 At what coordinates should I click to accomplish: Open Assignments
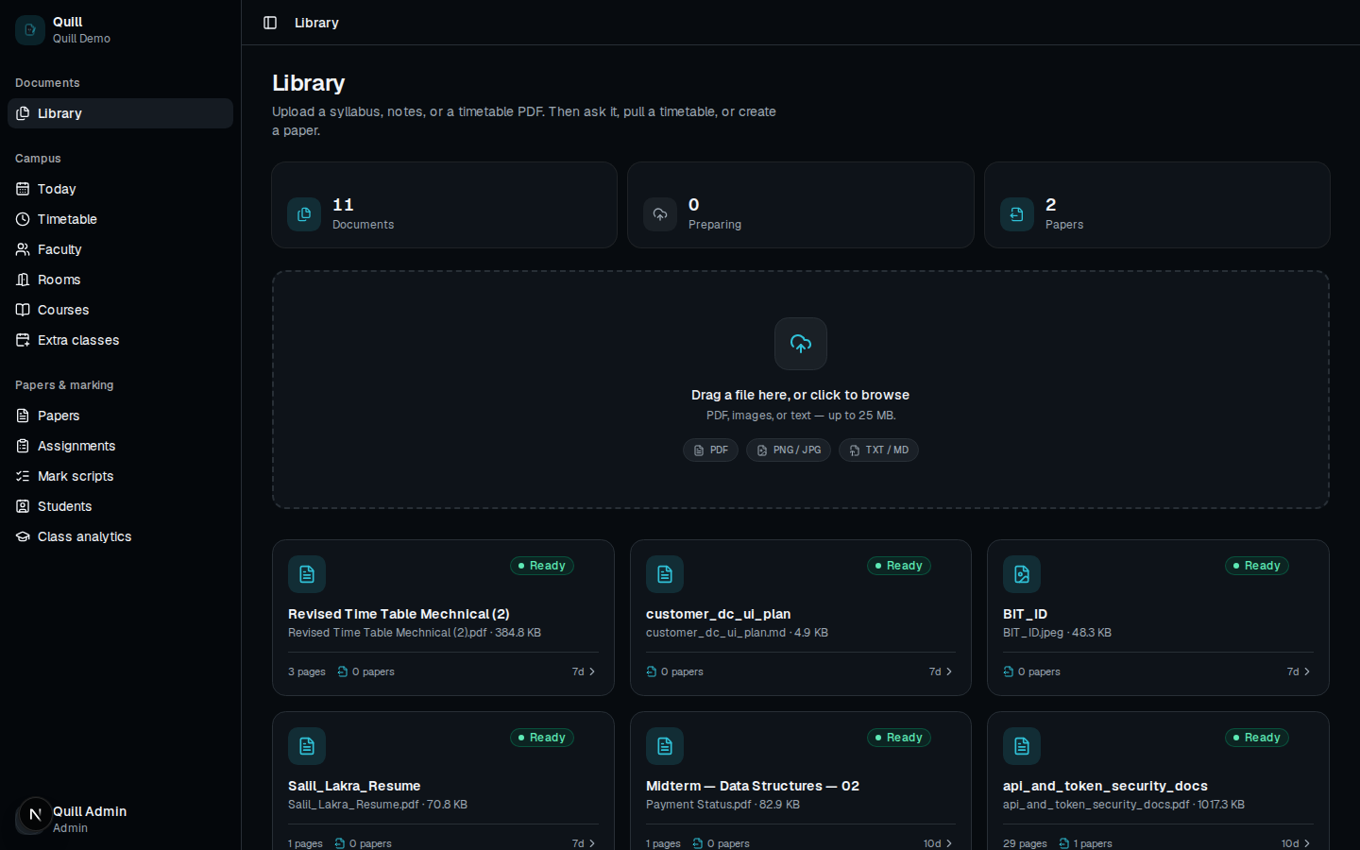click(120, 446)
